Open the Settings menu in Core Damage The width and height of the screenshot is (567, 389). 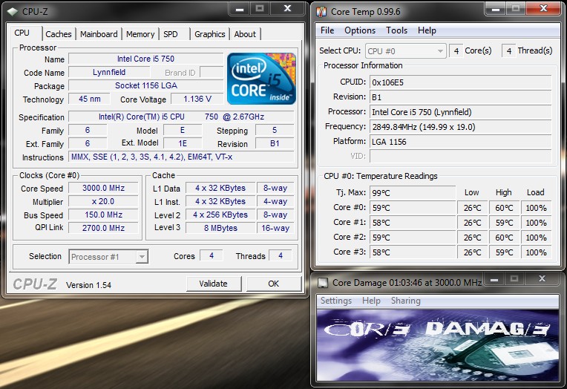335,301
